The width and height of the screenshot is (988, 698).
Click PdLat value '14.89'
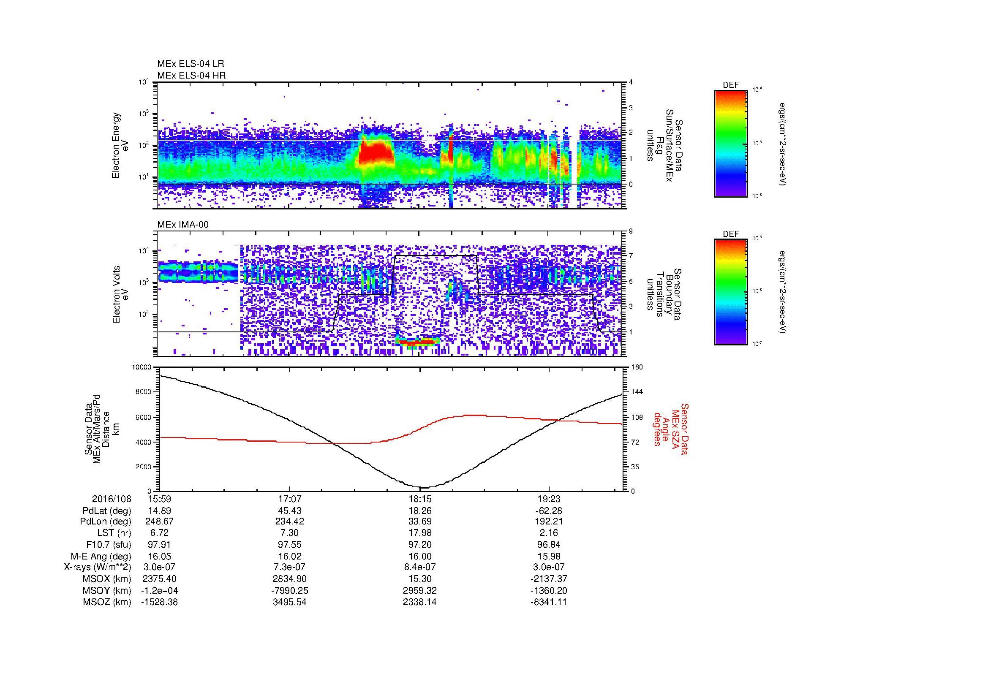click(x=160, y=511)
